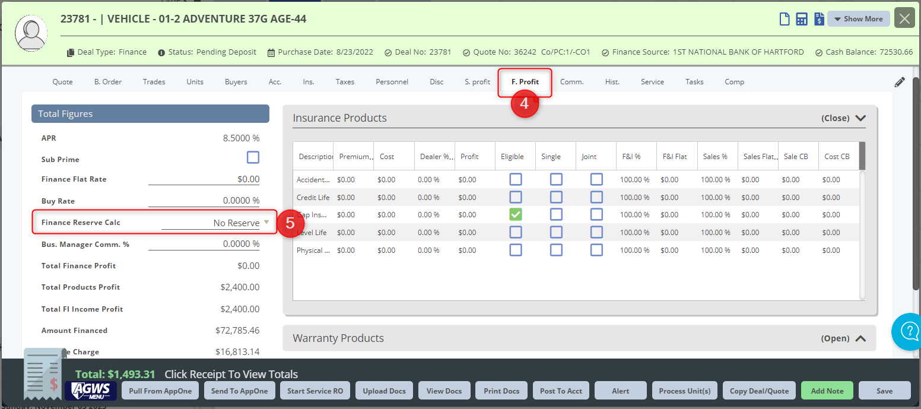Check Eligible for Accident row
The width and height of the screenshot is (921, 409).
pos(516,179)
